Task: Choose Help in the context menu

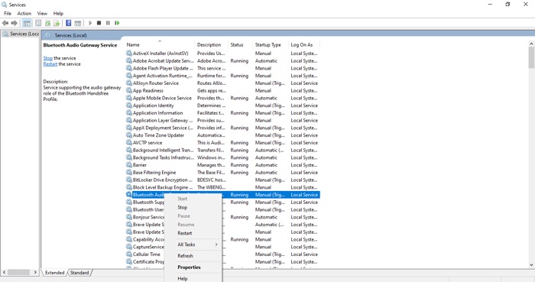Action: (193, 279)
